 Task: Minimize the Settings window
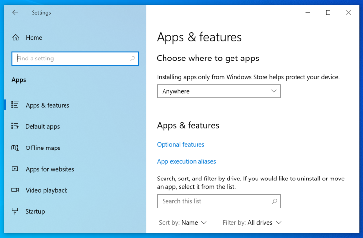pos(308,12)
